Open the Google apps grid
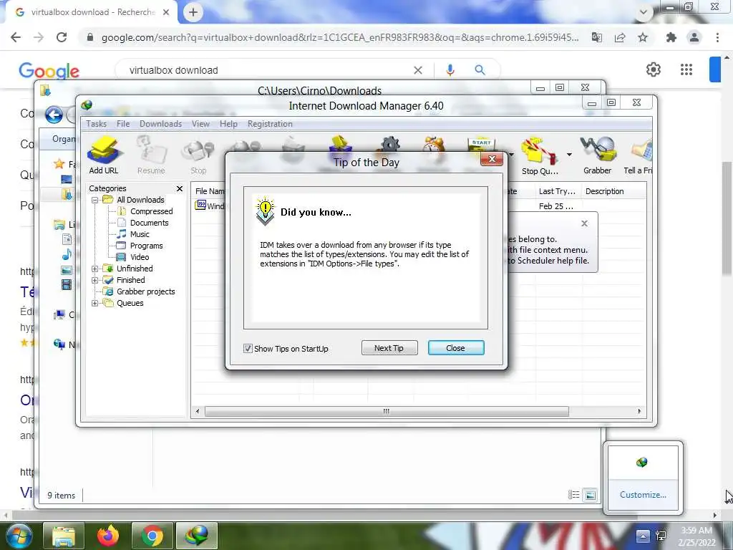733x550 pixels. coord(686,69)
